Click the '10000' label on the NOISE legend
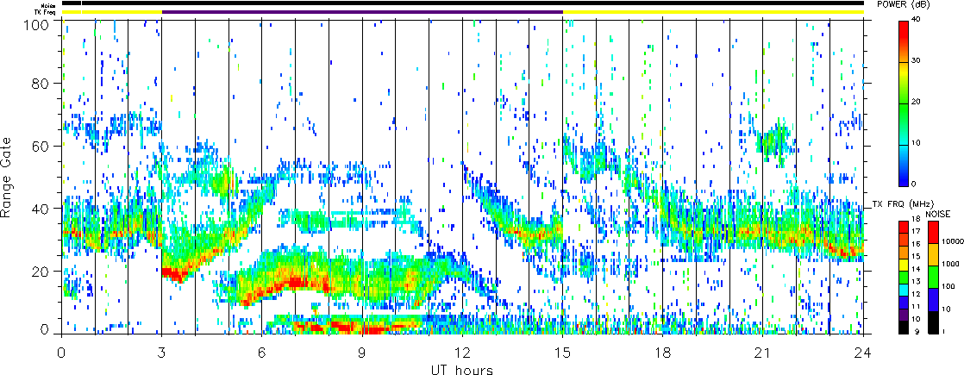This screenshot has height=375, width=964. click(953, 241)
